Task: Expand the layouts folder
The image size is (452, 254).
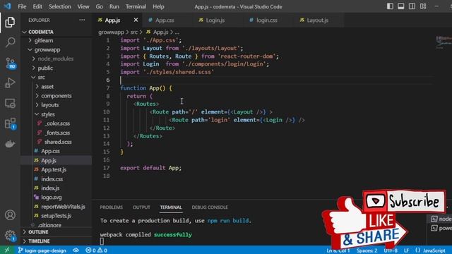Action: pyautogui.click(x=56, y=105)
